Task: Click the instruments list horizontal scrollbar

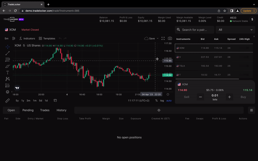Action: (207, 79)
